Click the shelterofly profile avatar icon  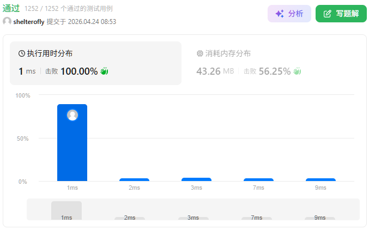tap(7, 22)
